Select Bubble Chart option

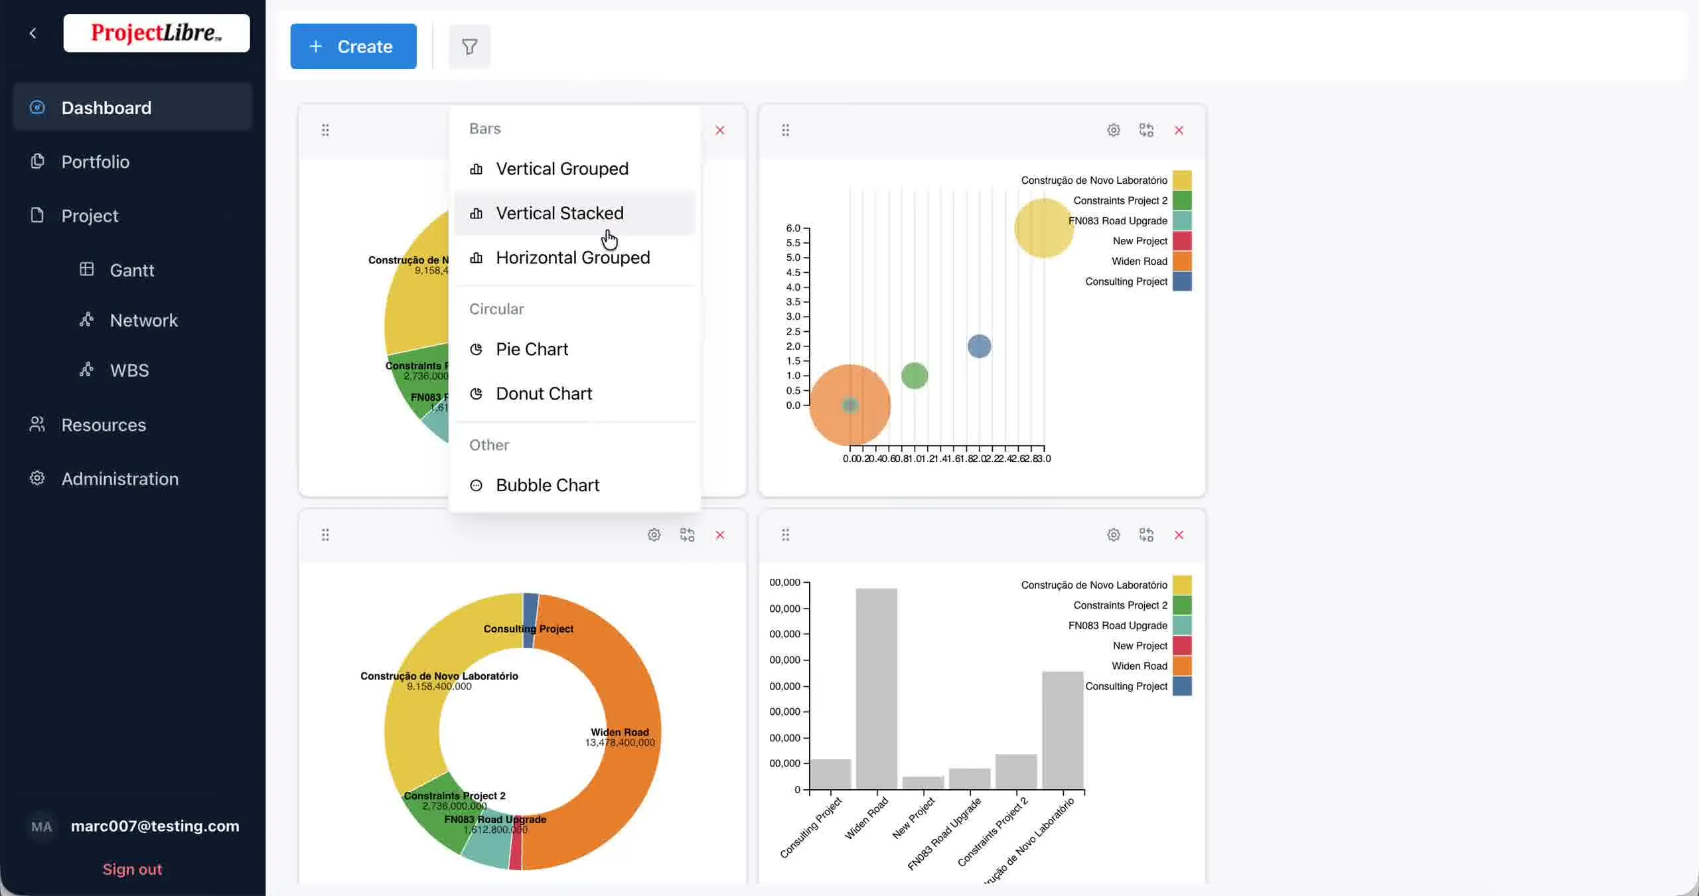click(x=575, y=485)
